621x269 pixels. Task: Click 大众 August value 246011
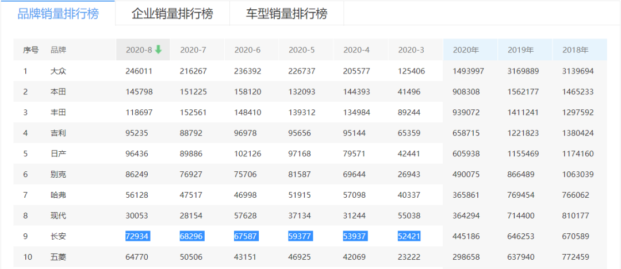pyautogui.click(x=139, y=71)
